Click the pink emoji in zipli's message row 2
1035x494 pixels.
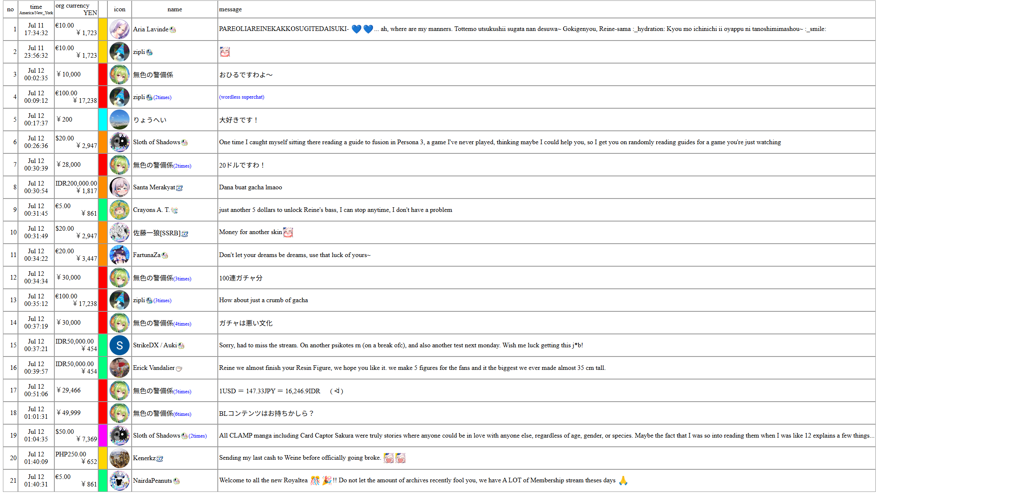(225, 52)
